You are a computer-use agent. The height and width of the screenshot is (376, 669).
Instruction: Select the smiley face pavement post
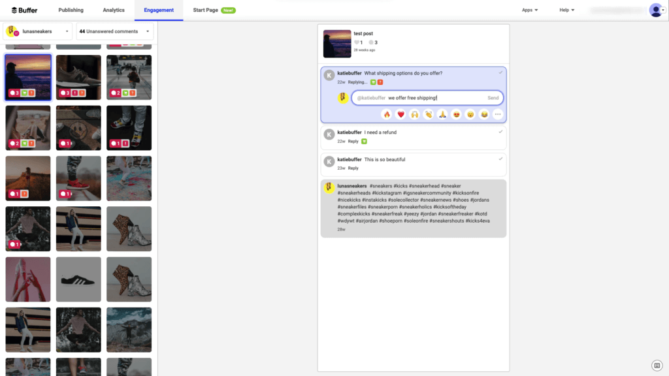coord(78,128)
